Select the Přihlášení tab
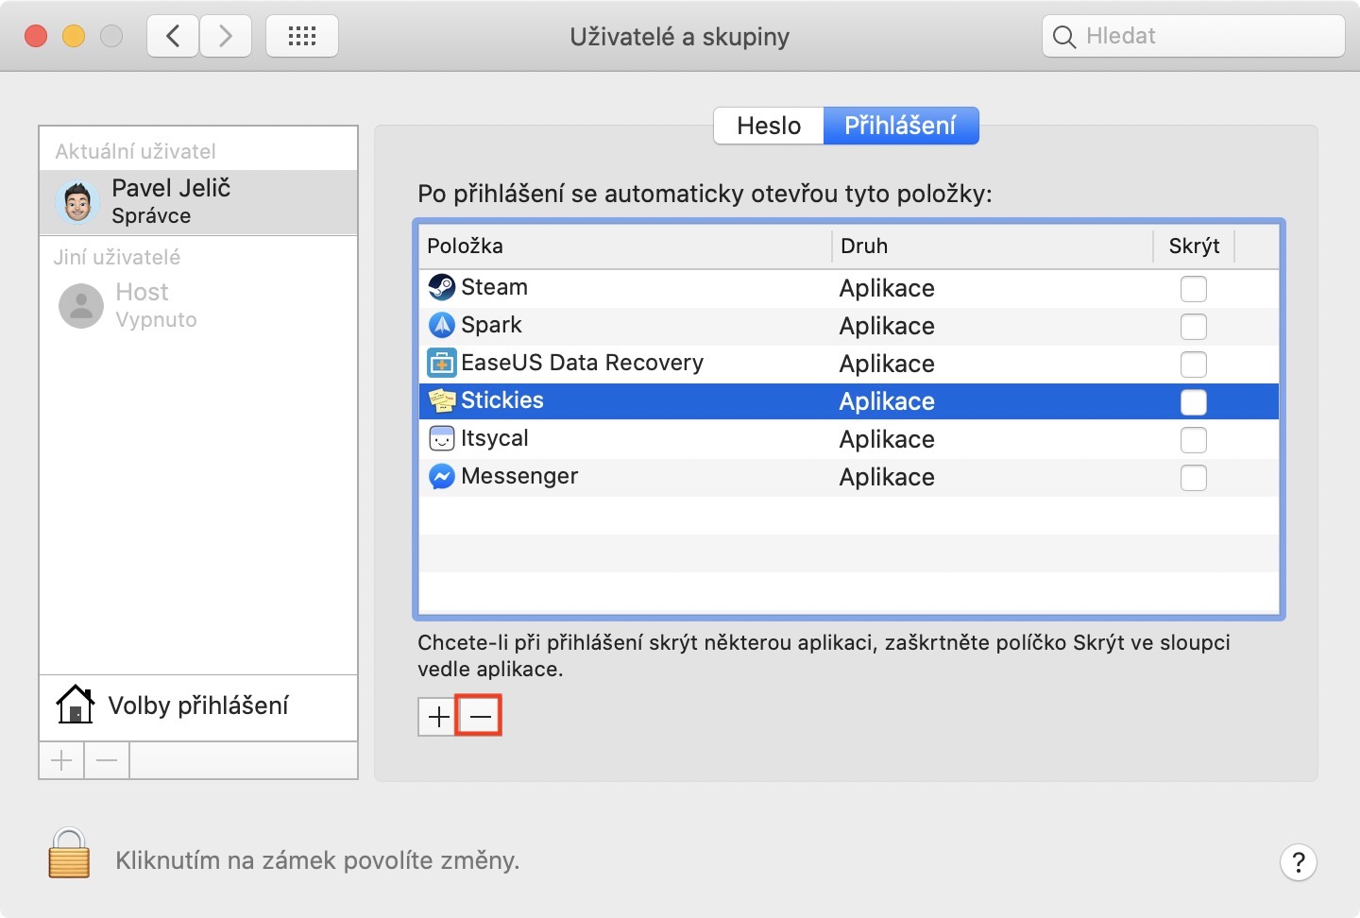The height and width of the screenshot is (918, 1360). tap(900, 126)
